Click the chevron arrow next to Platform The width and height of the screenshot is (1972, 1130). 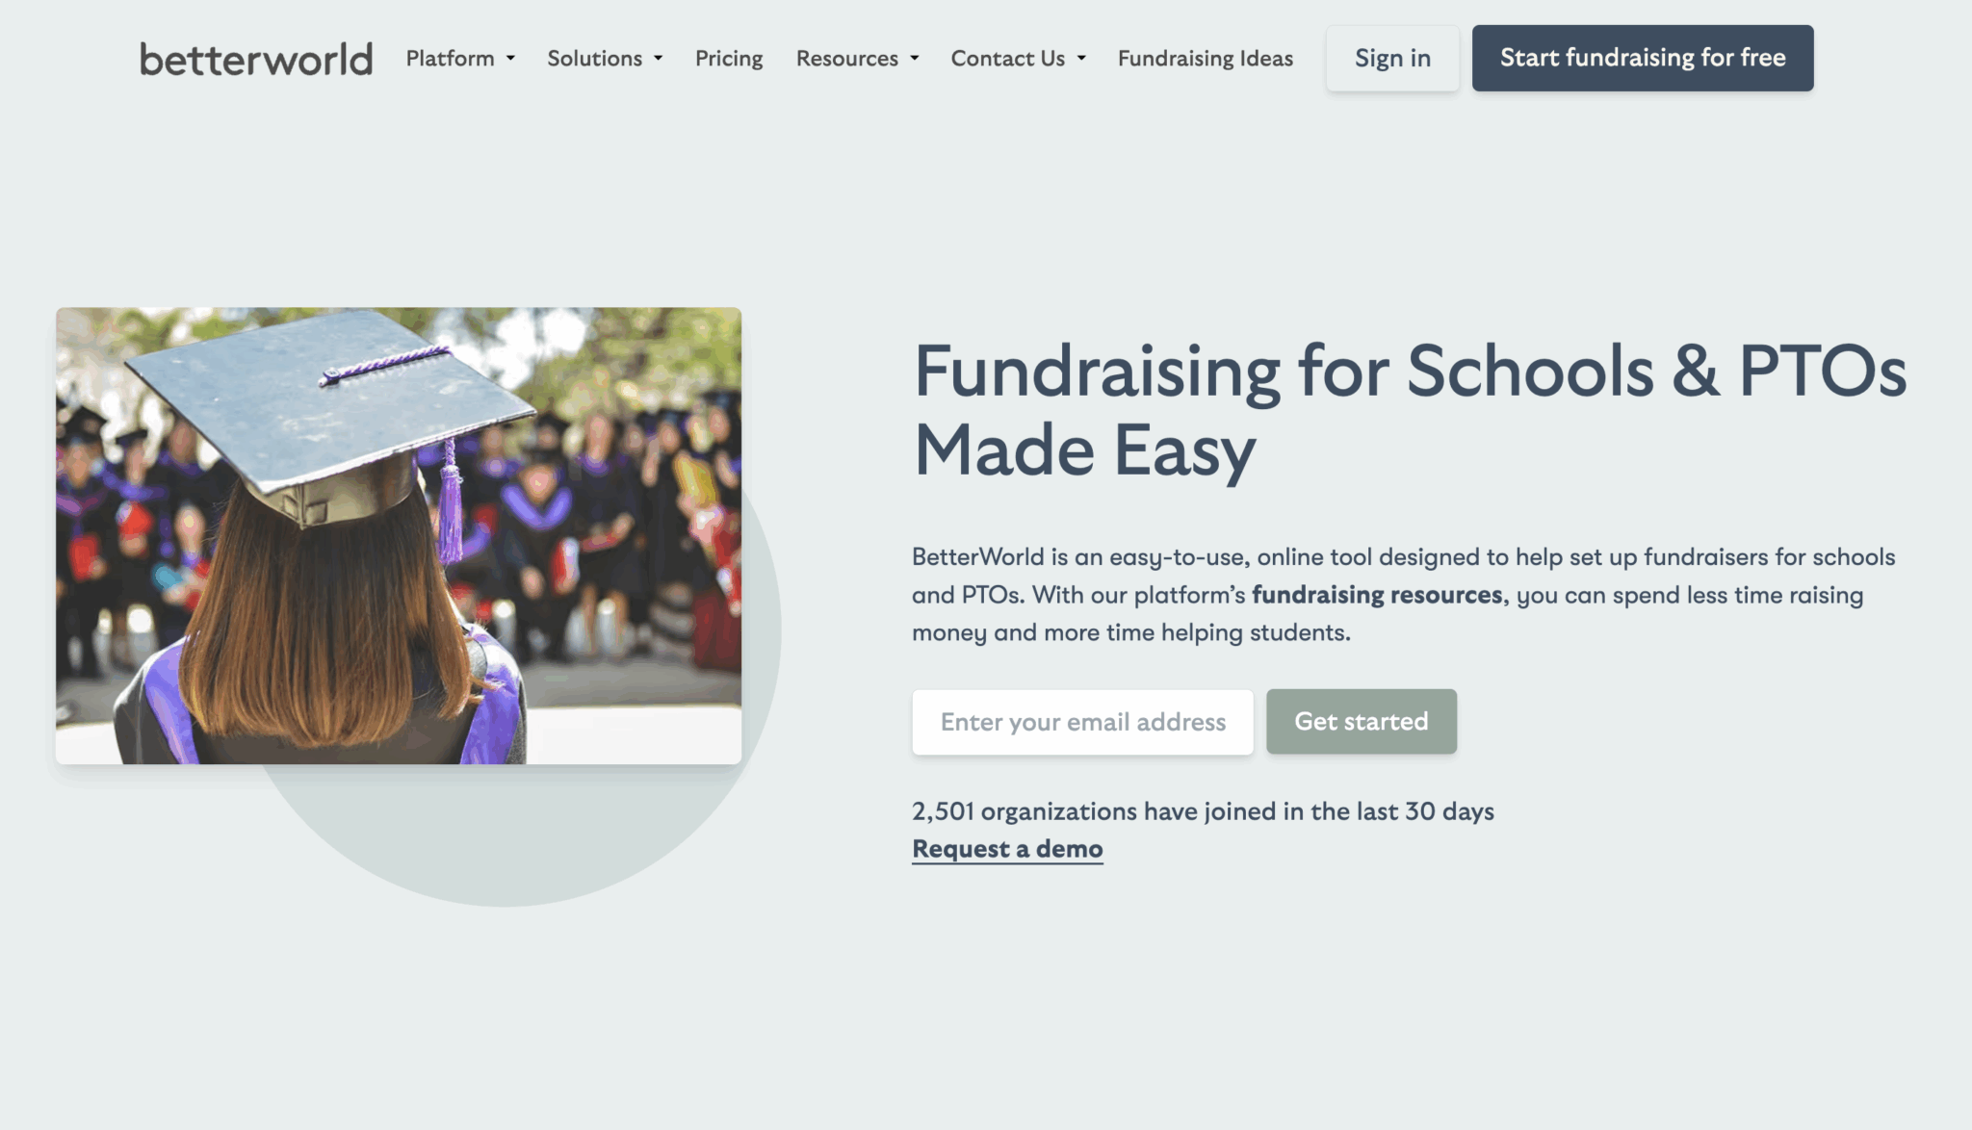coord(511,60)
